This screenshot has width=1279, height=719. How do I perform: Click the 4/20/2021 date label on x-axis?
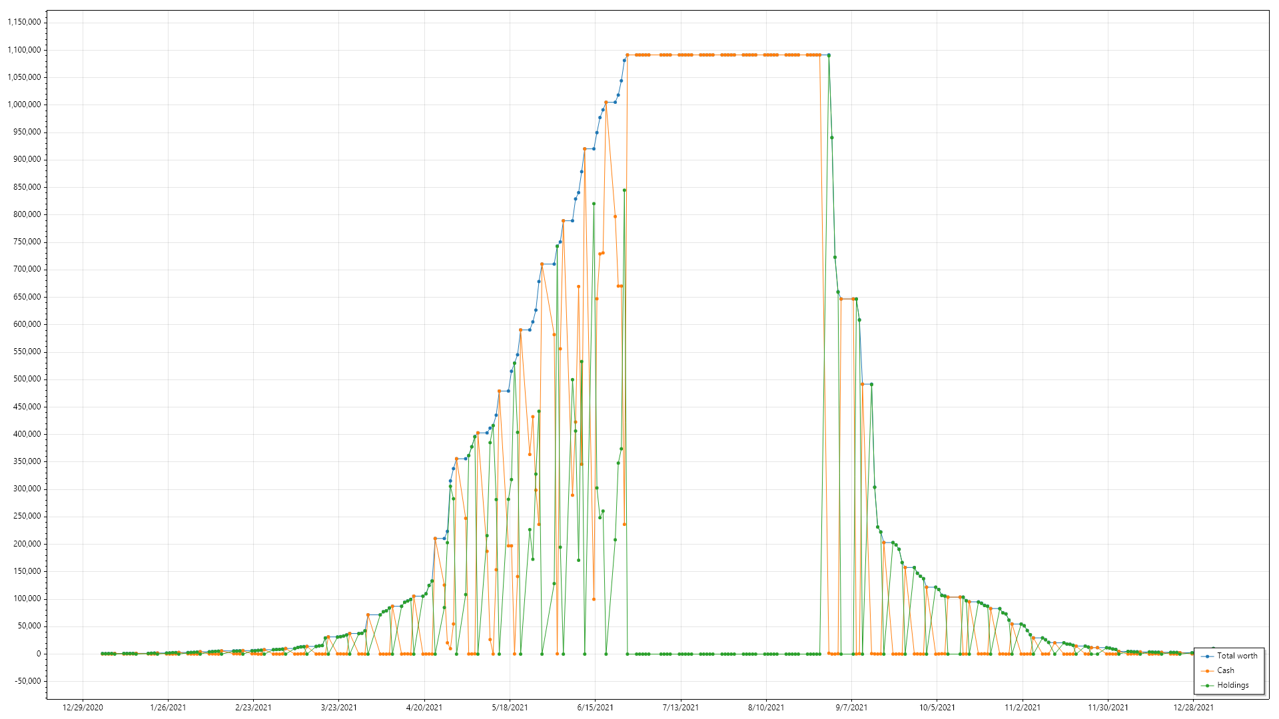pyautogui.click(x=424, y=708)
